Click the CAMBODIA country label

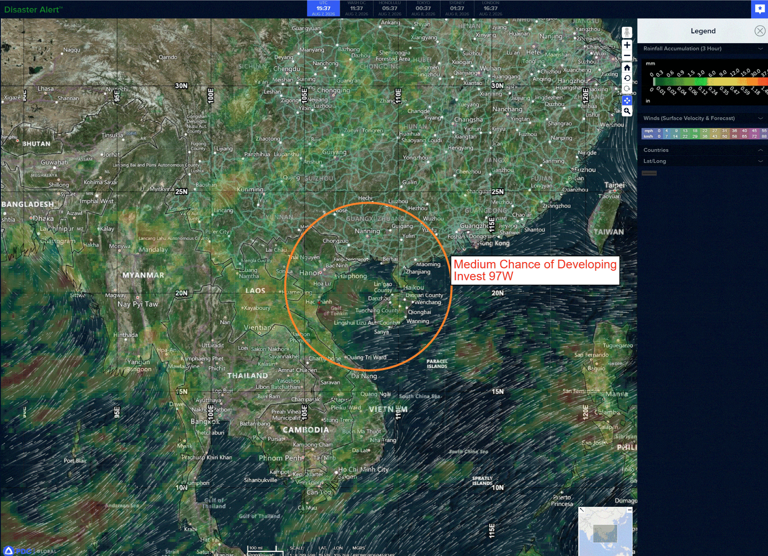pos(306,430)
